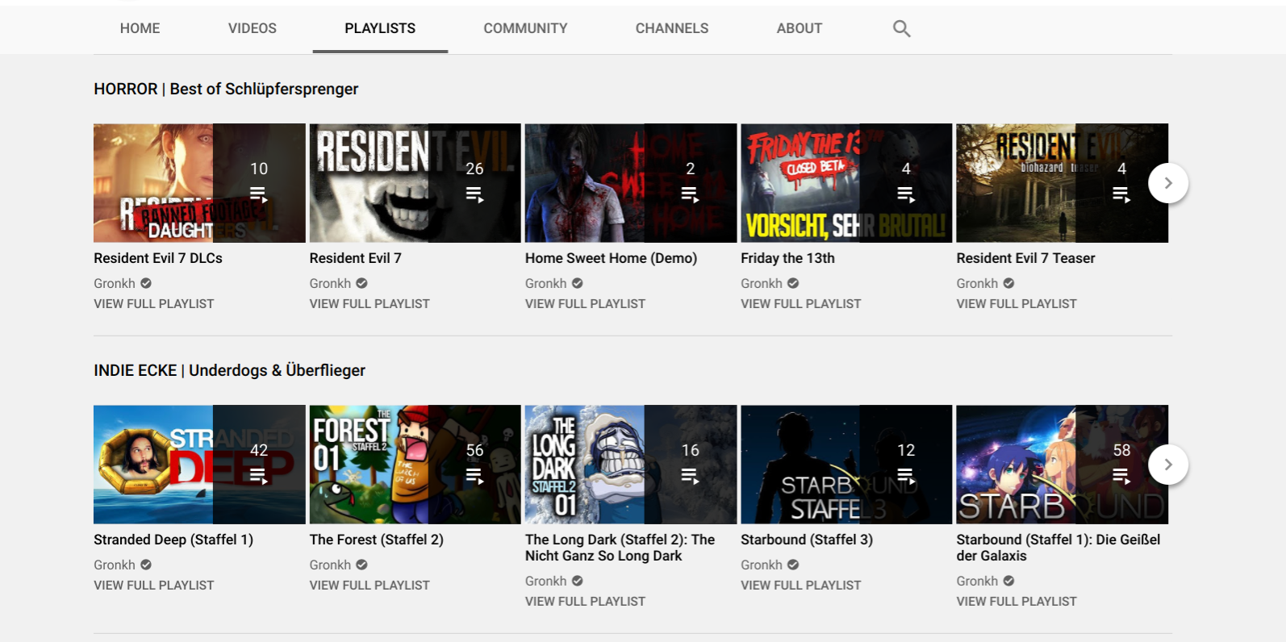The height and width of the screenshot is (642, 1286).
Task: Open Stranded Deep (Staffel 1) playlist thumbnail
Action: (199, 465)
